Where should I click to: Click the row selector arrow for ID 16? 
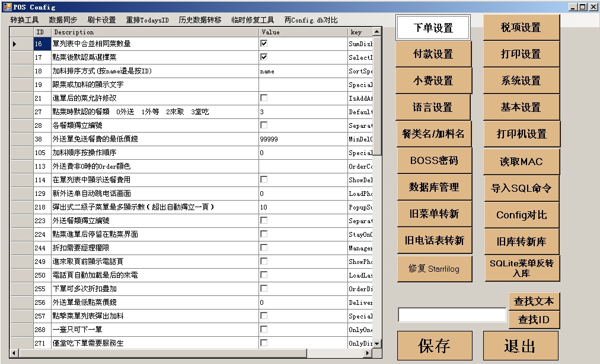[15, 44]
